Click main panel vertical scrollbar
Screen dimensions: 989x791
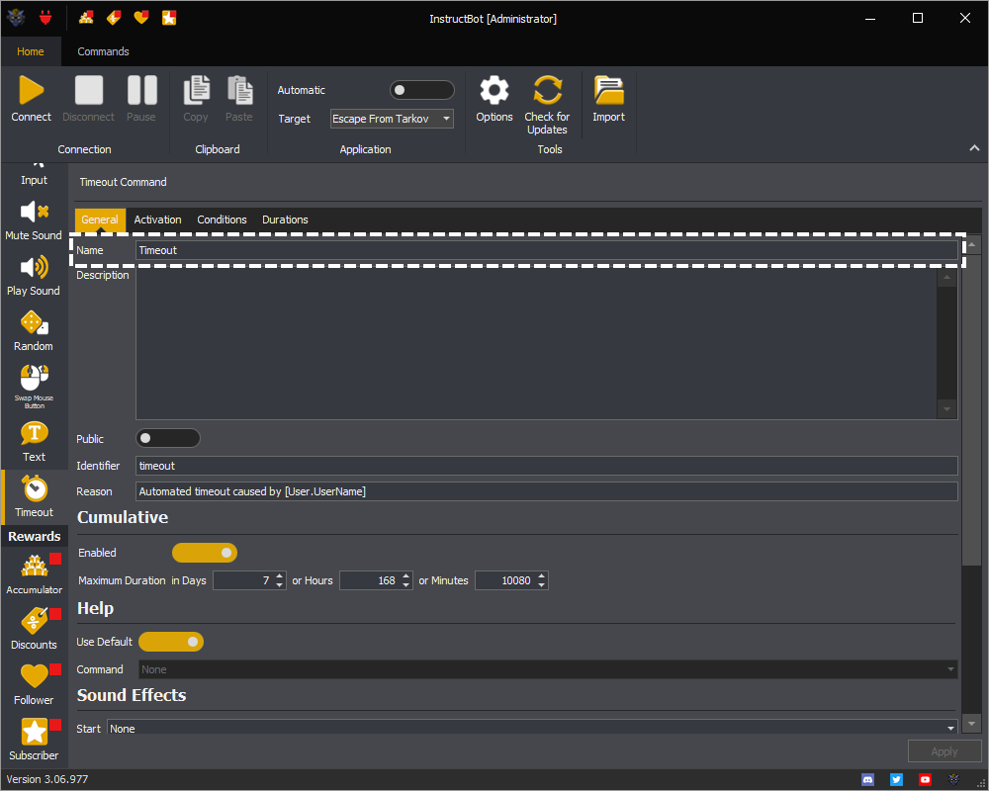click(x=971, y=410)
